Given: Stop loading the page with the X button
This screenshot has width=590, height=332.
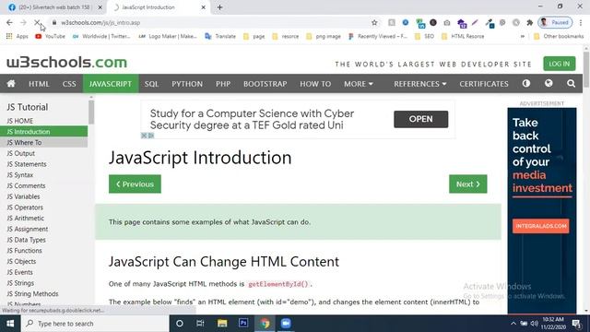Looking at the screenshot, I should 37,22.
